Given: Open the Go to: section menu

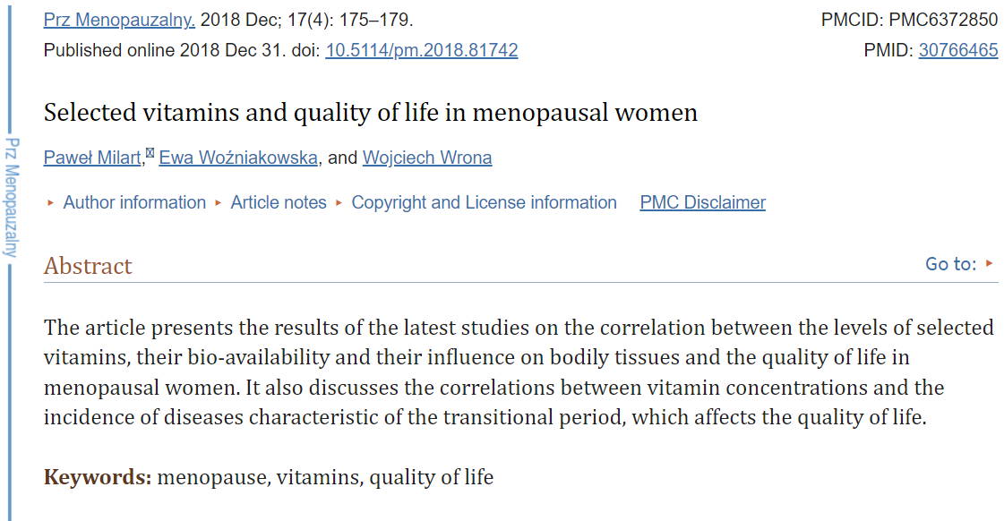Looking at the screenshot, I should [951, 264].
